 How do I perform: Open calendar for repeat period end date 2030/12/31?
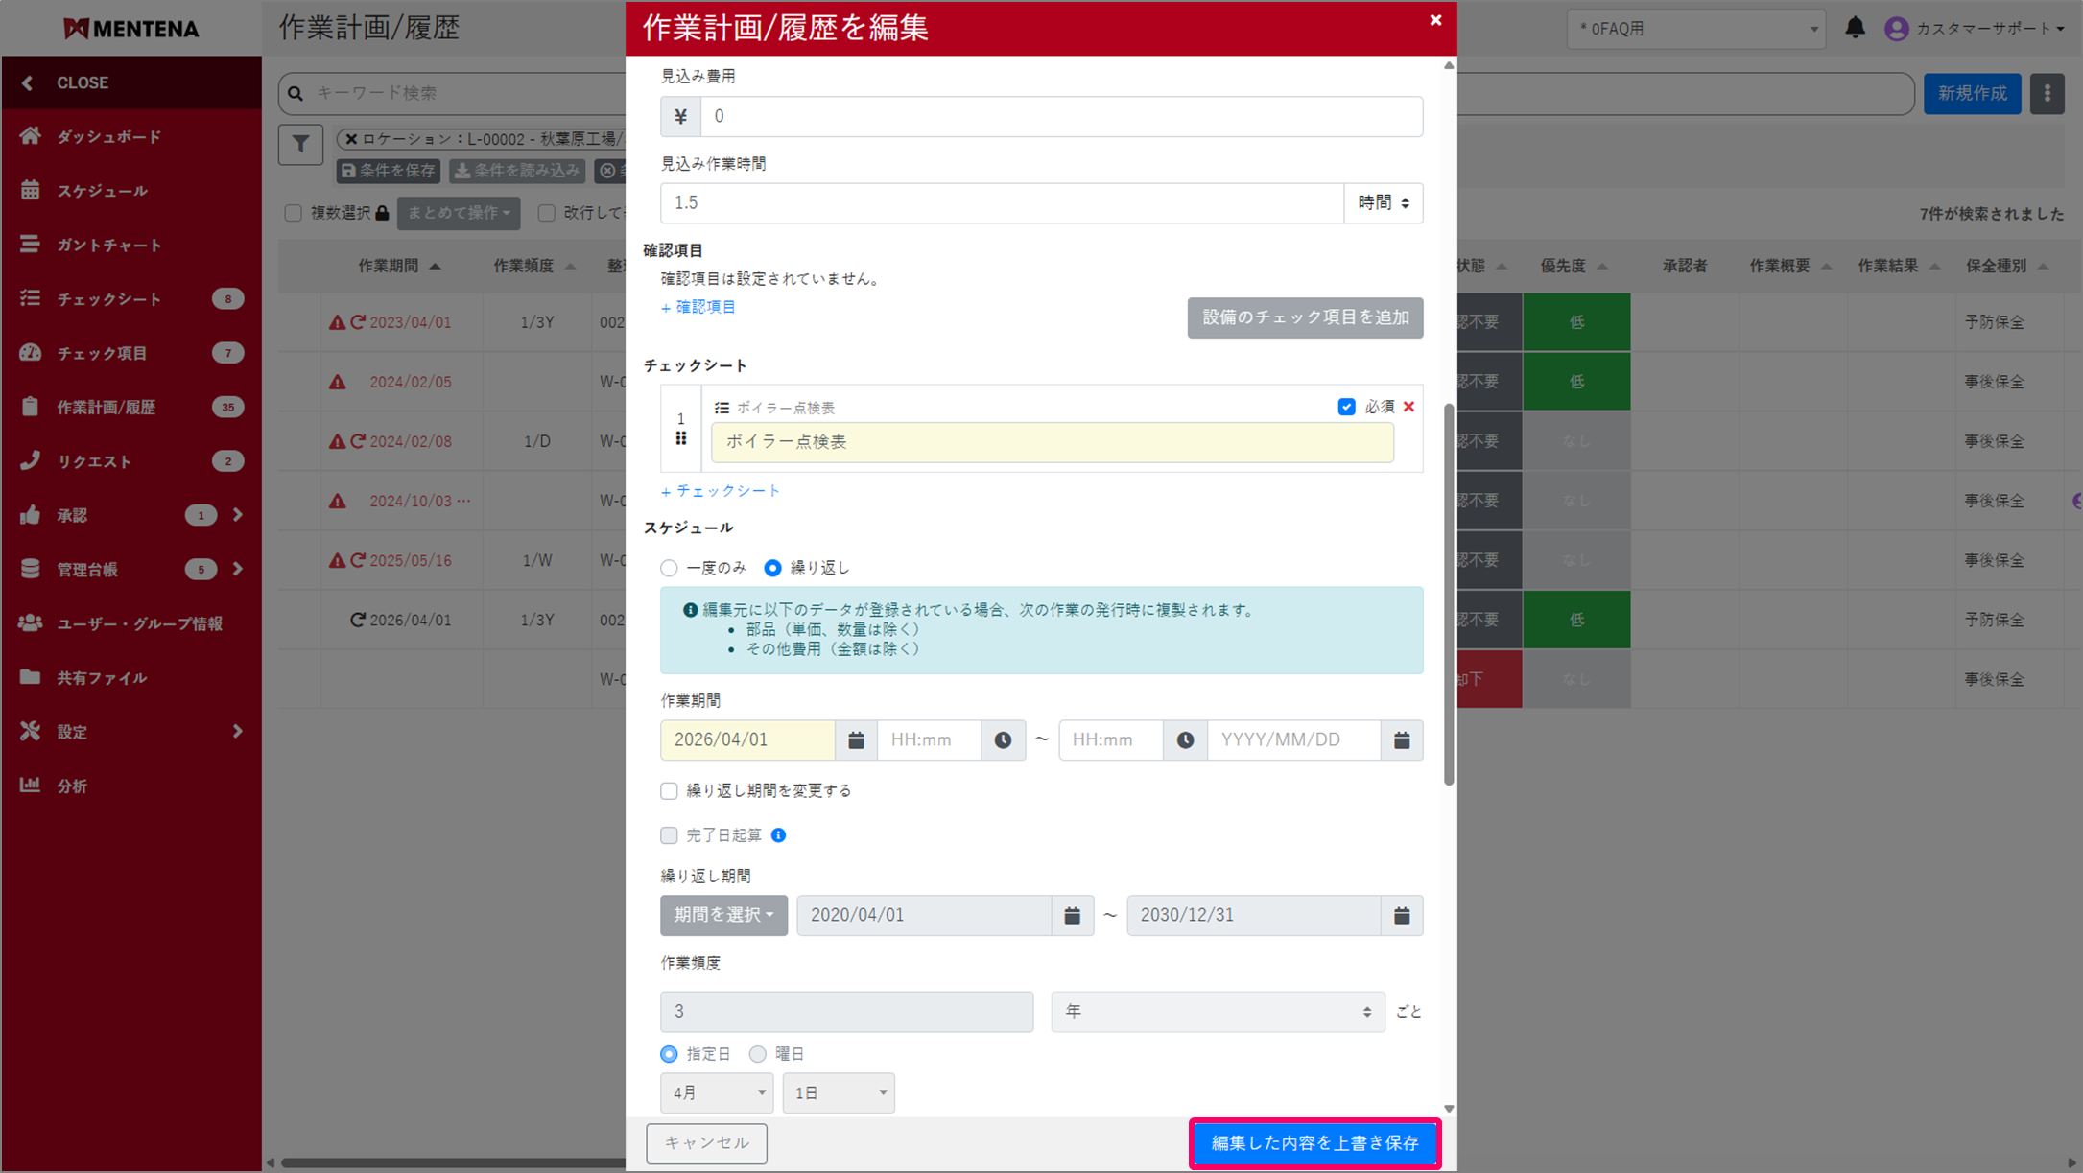pyautogui.click(x=1401, y=916)
